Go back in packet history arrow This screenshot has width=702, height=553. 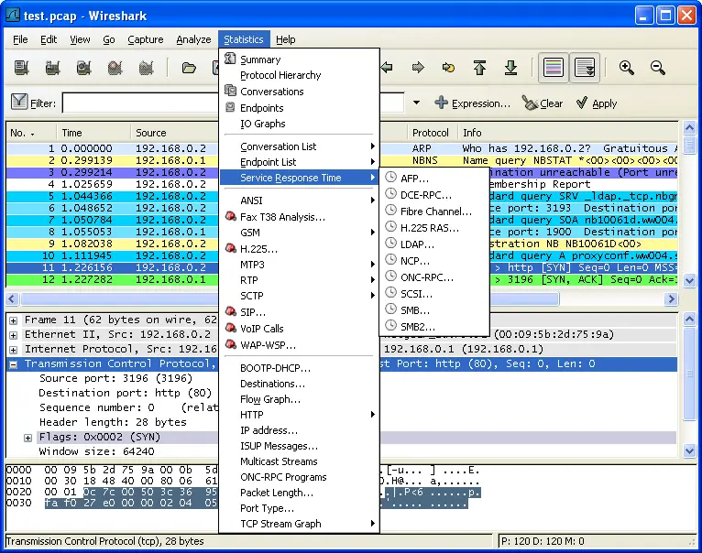pos(387,68)
